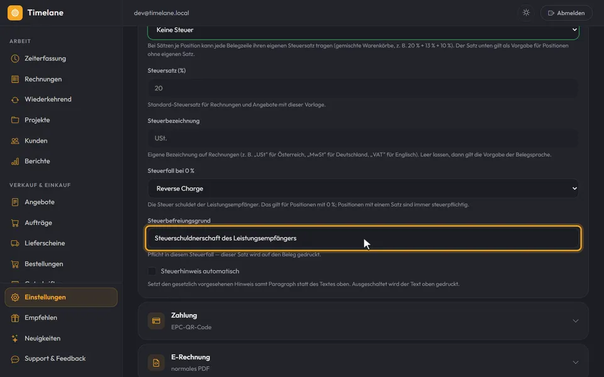This screenshot has width=604, height=377.
Task: Click the Wiederkehrend recurring icon
Action: click(15, 100)
